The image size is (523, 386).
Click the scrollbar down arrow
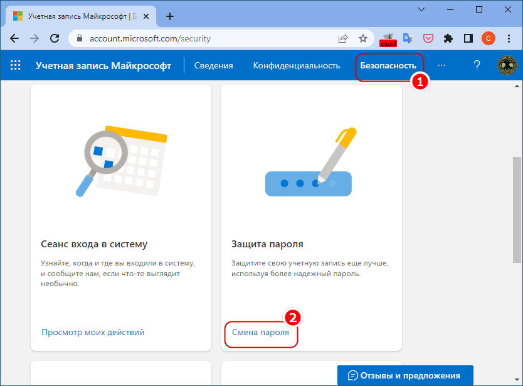click(517, 380)
